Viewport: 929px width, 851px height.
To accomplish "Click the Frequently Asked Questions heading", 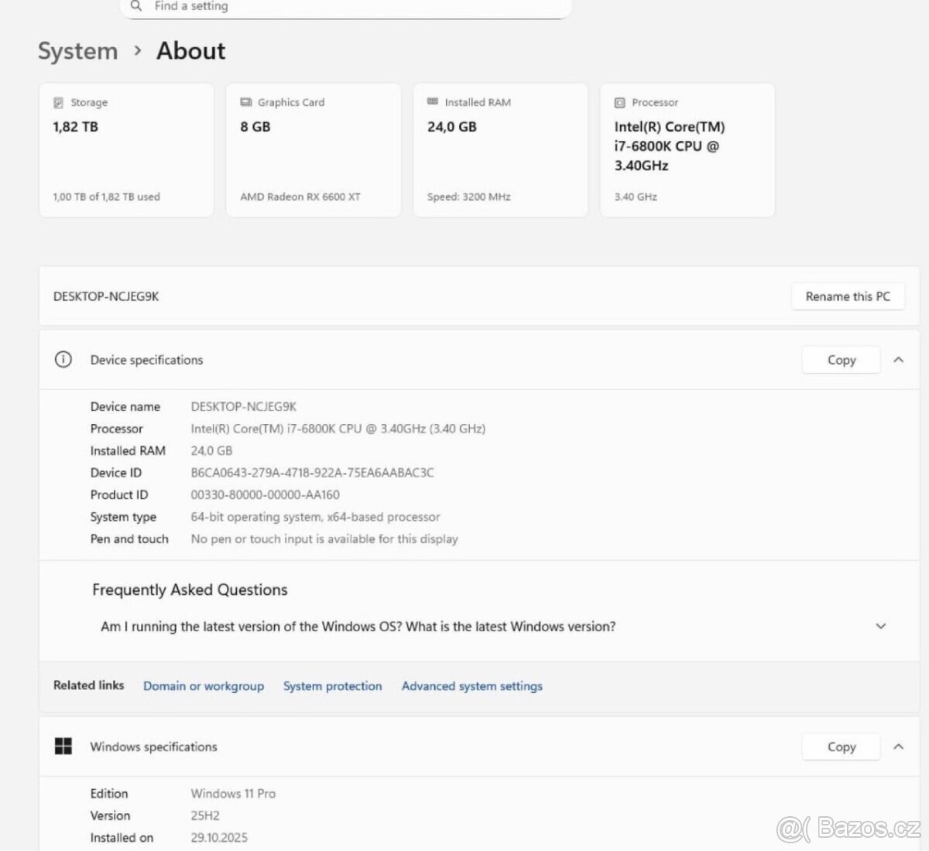I will click(x=190, y=590).
